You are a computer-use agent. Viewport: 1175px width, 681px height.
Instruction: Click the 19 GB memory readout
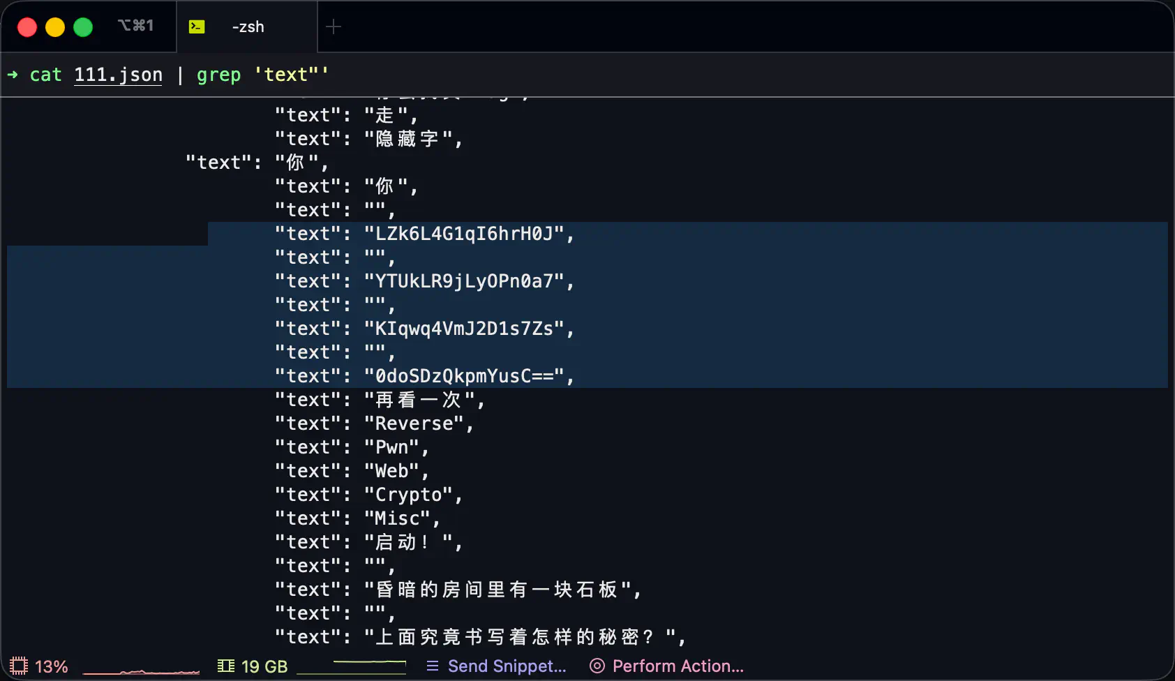pos(264,666)
